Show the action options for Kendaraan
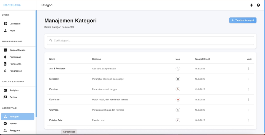Viewport: 265px width, 135px height. point(249,100)
